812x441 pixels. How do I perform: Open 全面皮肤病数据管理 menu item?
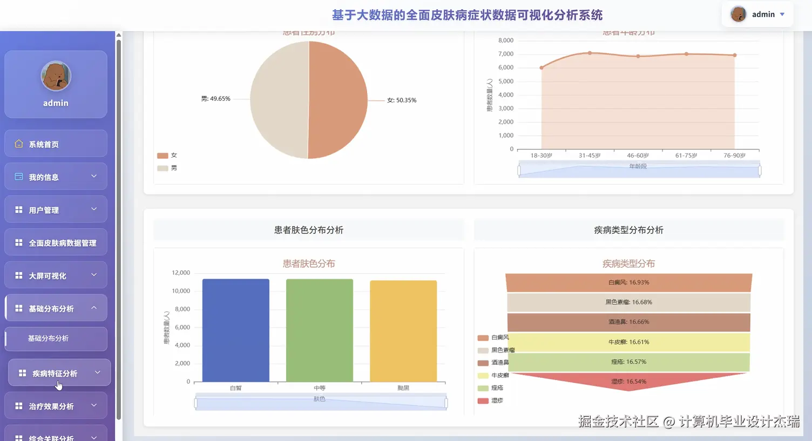[56, 242]
